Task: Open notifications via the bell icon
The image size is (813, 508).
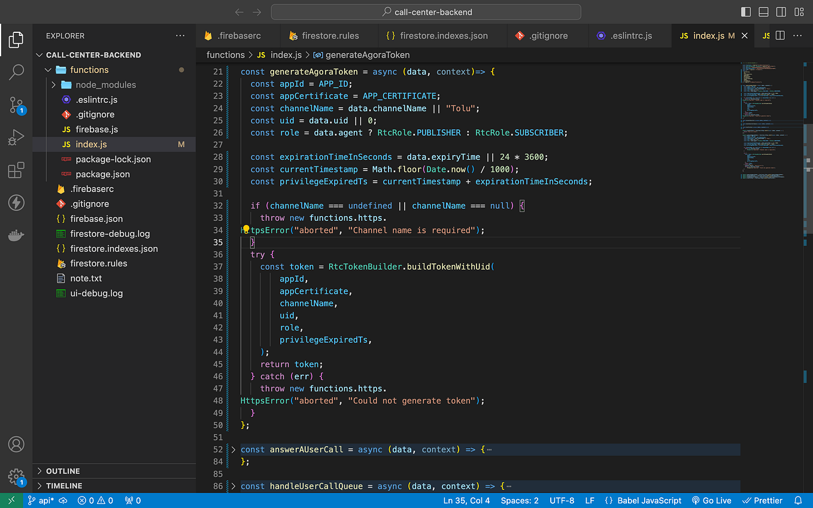Action: click(799, 500)
